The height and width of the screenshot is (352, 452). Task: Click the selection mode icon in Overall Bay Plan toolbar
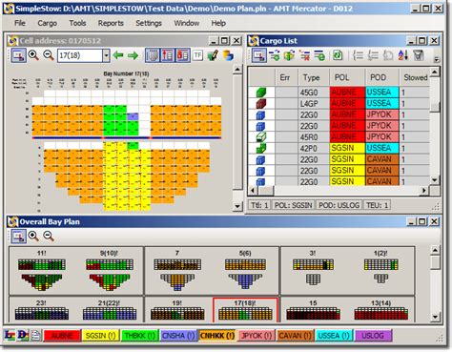pyautogui.click(x=19, y=237)
